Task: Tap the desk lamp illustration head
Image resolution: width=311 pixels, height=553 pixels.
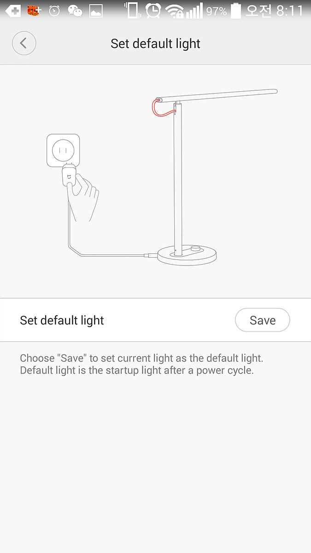Action: (x=217, y=95)
